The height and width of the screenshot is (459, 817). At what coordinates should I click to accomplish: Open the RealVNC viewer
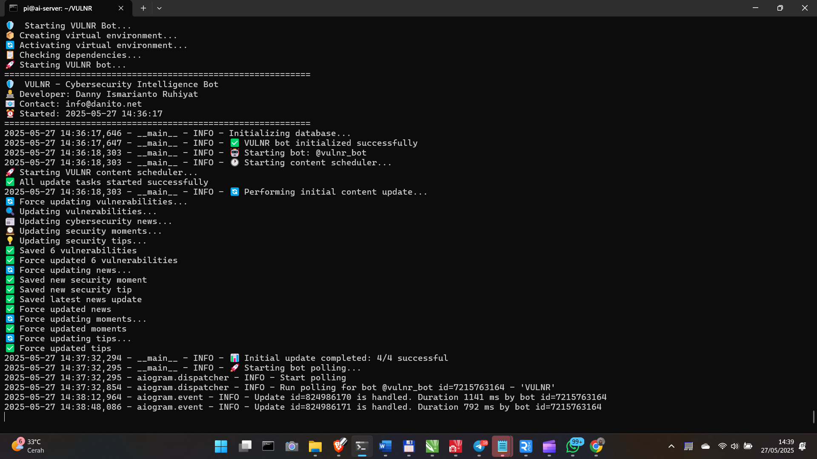[x=526, y=447]
